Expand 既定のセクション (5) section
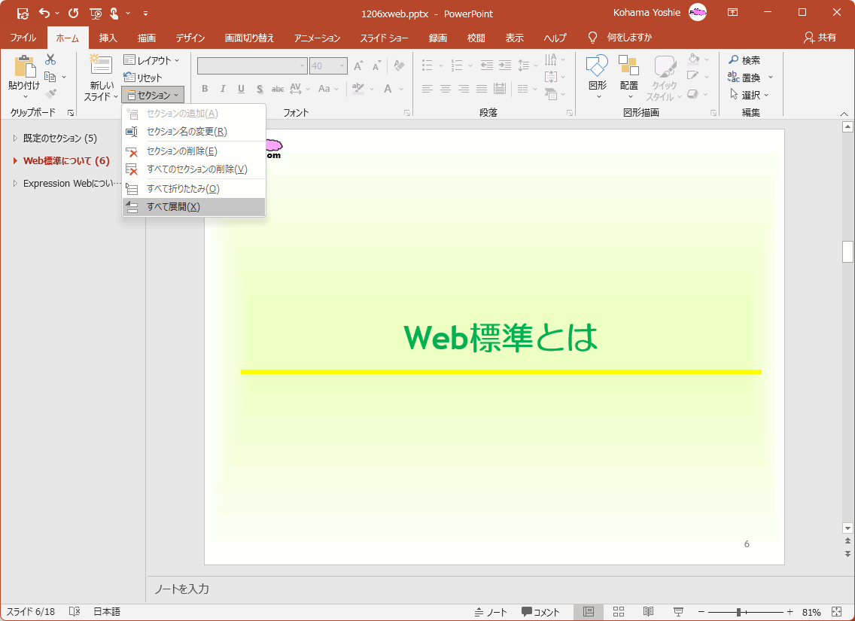The width and height of the screenshot is (855, 621). pyautogui.click(x=15, y=139)
